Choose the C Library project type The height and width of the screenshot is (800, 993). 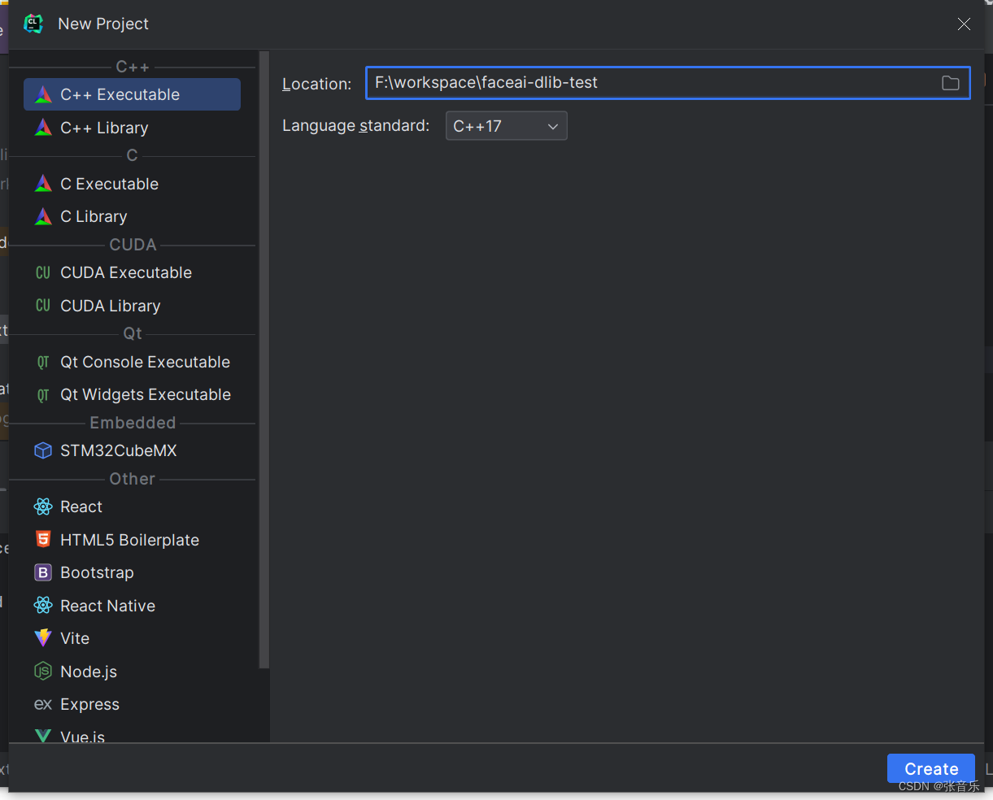(x=94, y=216)
